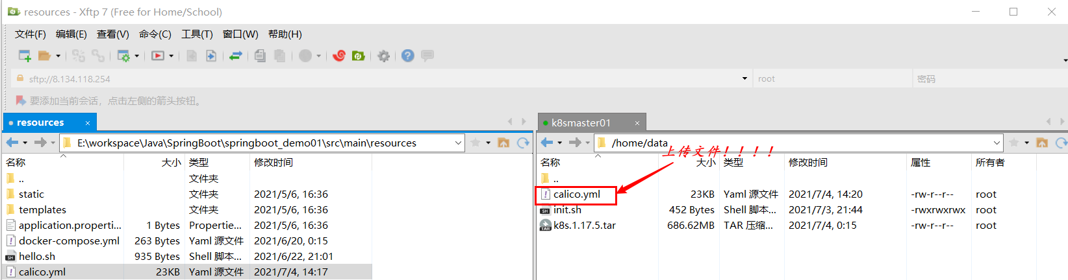This screenshot has width=1068, height=280.
Task: Open the 工具(T) menu
Action: tap(197, 34)
